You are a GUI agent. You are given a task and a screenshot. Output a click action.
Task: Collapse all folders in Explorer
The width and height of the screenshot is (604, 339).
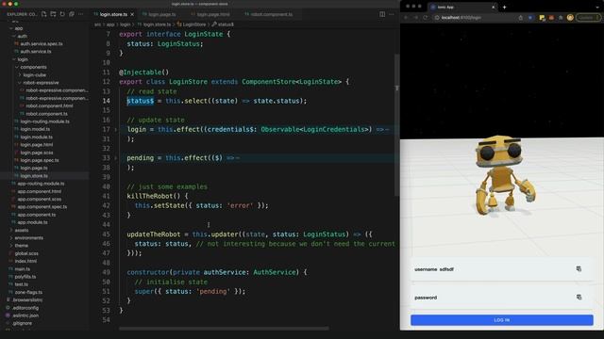72,14
